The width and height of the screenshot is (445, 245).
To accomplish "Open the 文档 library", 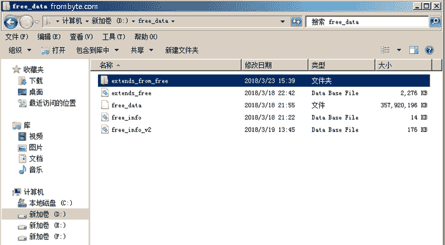I will click(x=36, y=159).
